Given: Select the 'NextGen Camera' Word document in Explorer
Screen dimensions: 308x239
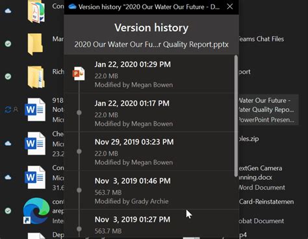Looking at the screenshot, I should pyautogui.click(x=262, y=178).
